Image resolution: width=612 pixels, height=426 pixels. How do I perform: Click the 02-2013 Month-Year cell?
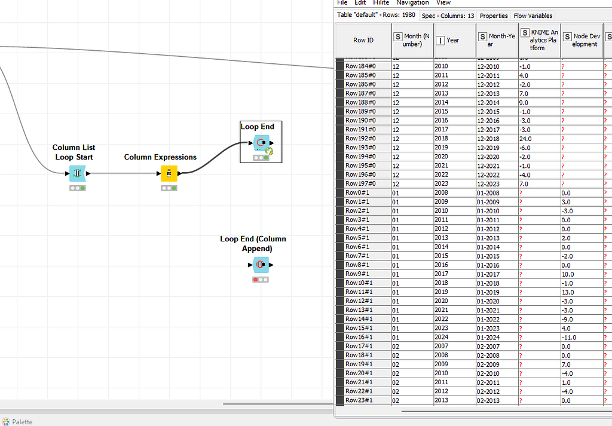pos(497,400)
